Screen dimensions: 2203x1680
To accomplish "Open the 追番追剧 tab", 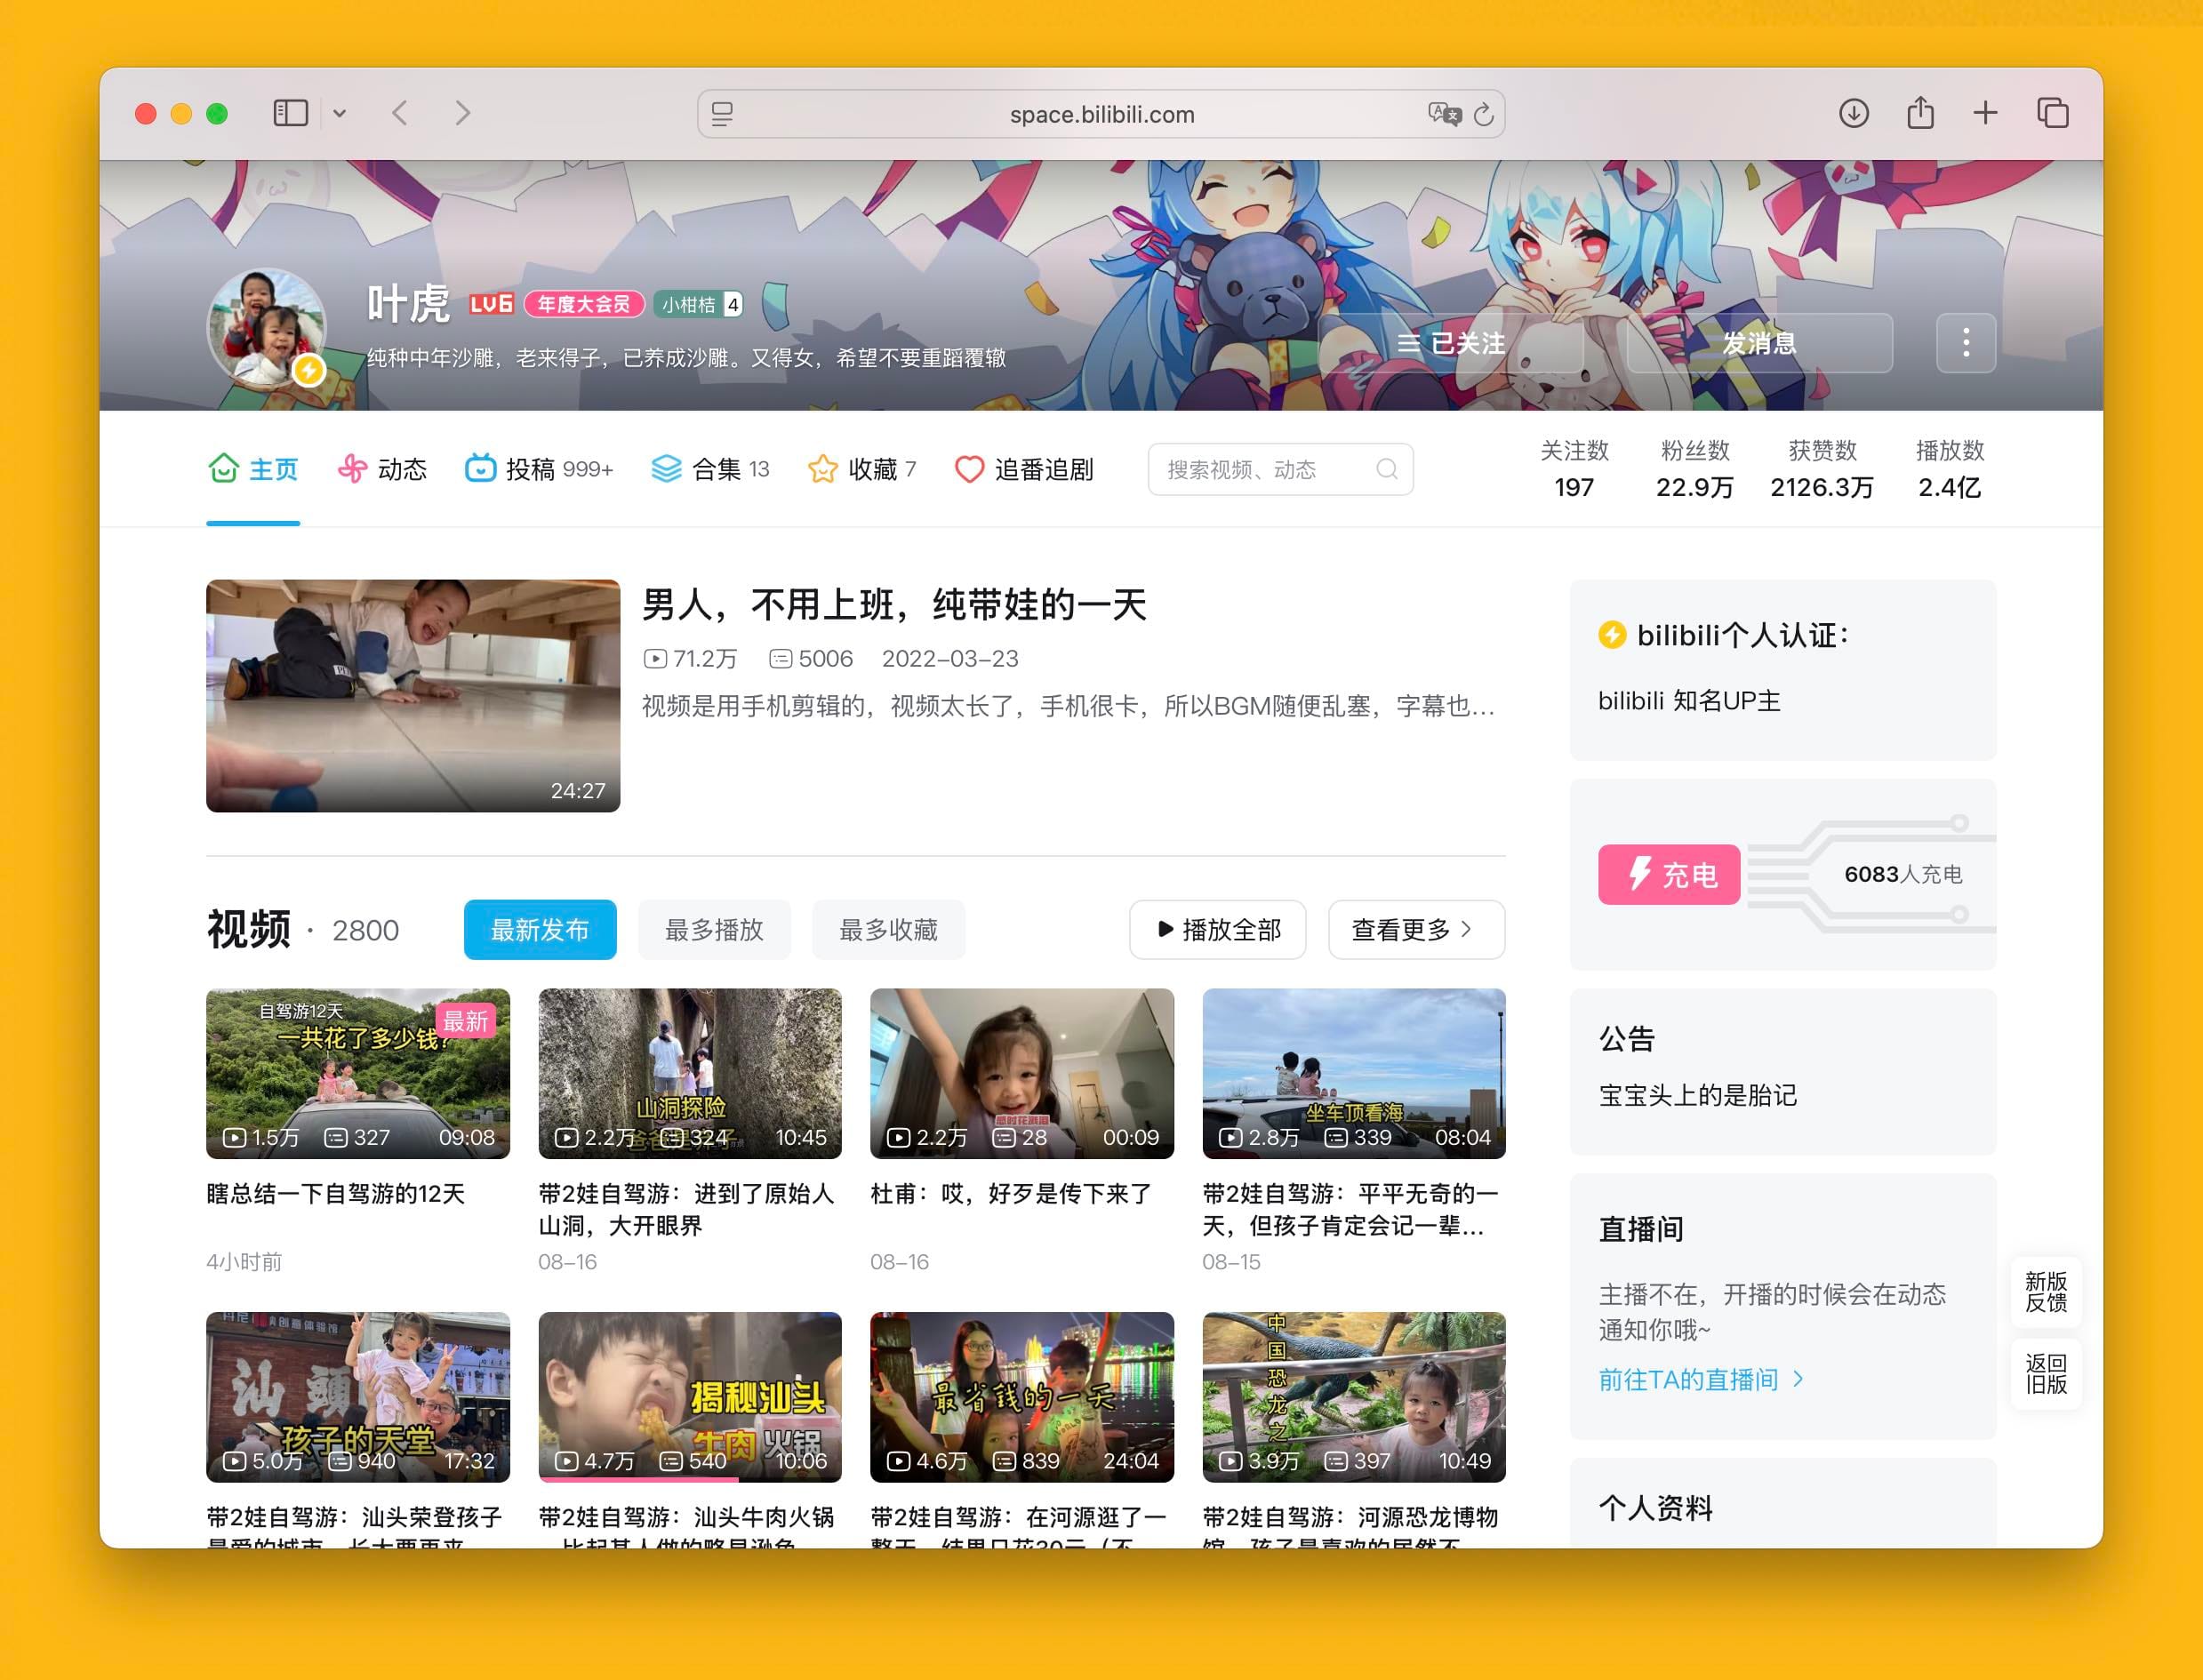I will (1024, 469).
